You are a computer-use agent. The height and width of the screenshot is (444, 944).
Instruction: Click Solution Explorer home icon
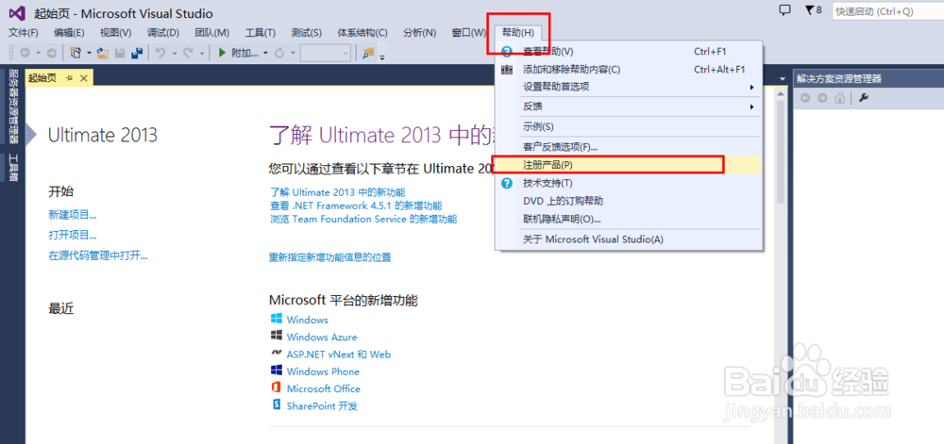point(840,98)
